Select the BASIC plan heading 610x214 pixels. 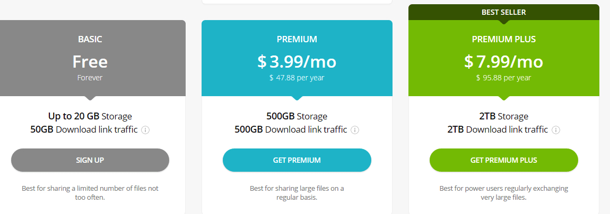pos(90,39)
